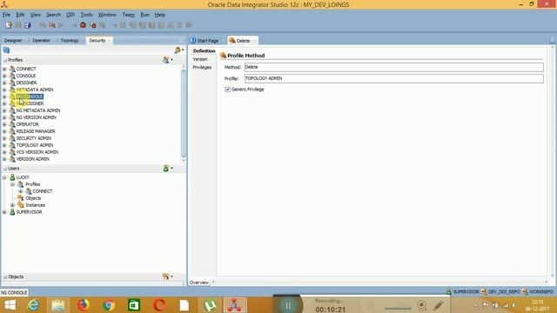Viewport: 557px width, 313px height.
Task: Open Internet Explorer from the taskbar
Action: (33, 305)
